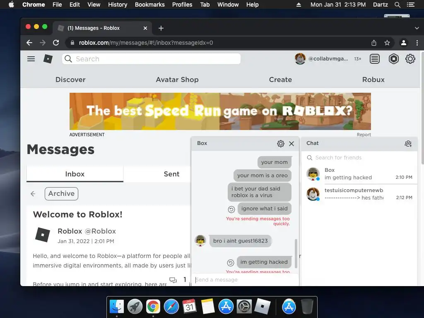
Task: Click the Chrome back navigation arrow
Action: 29,43
